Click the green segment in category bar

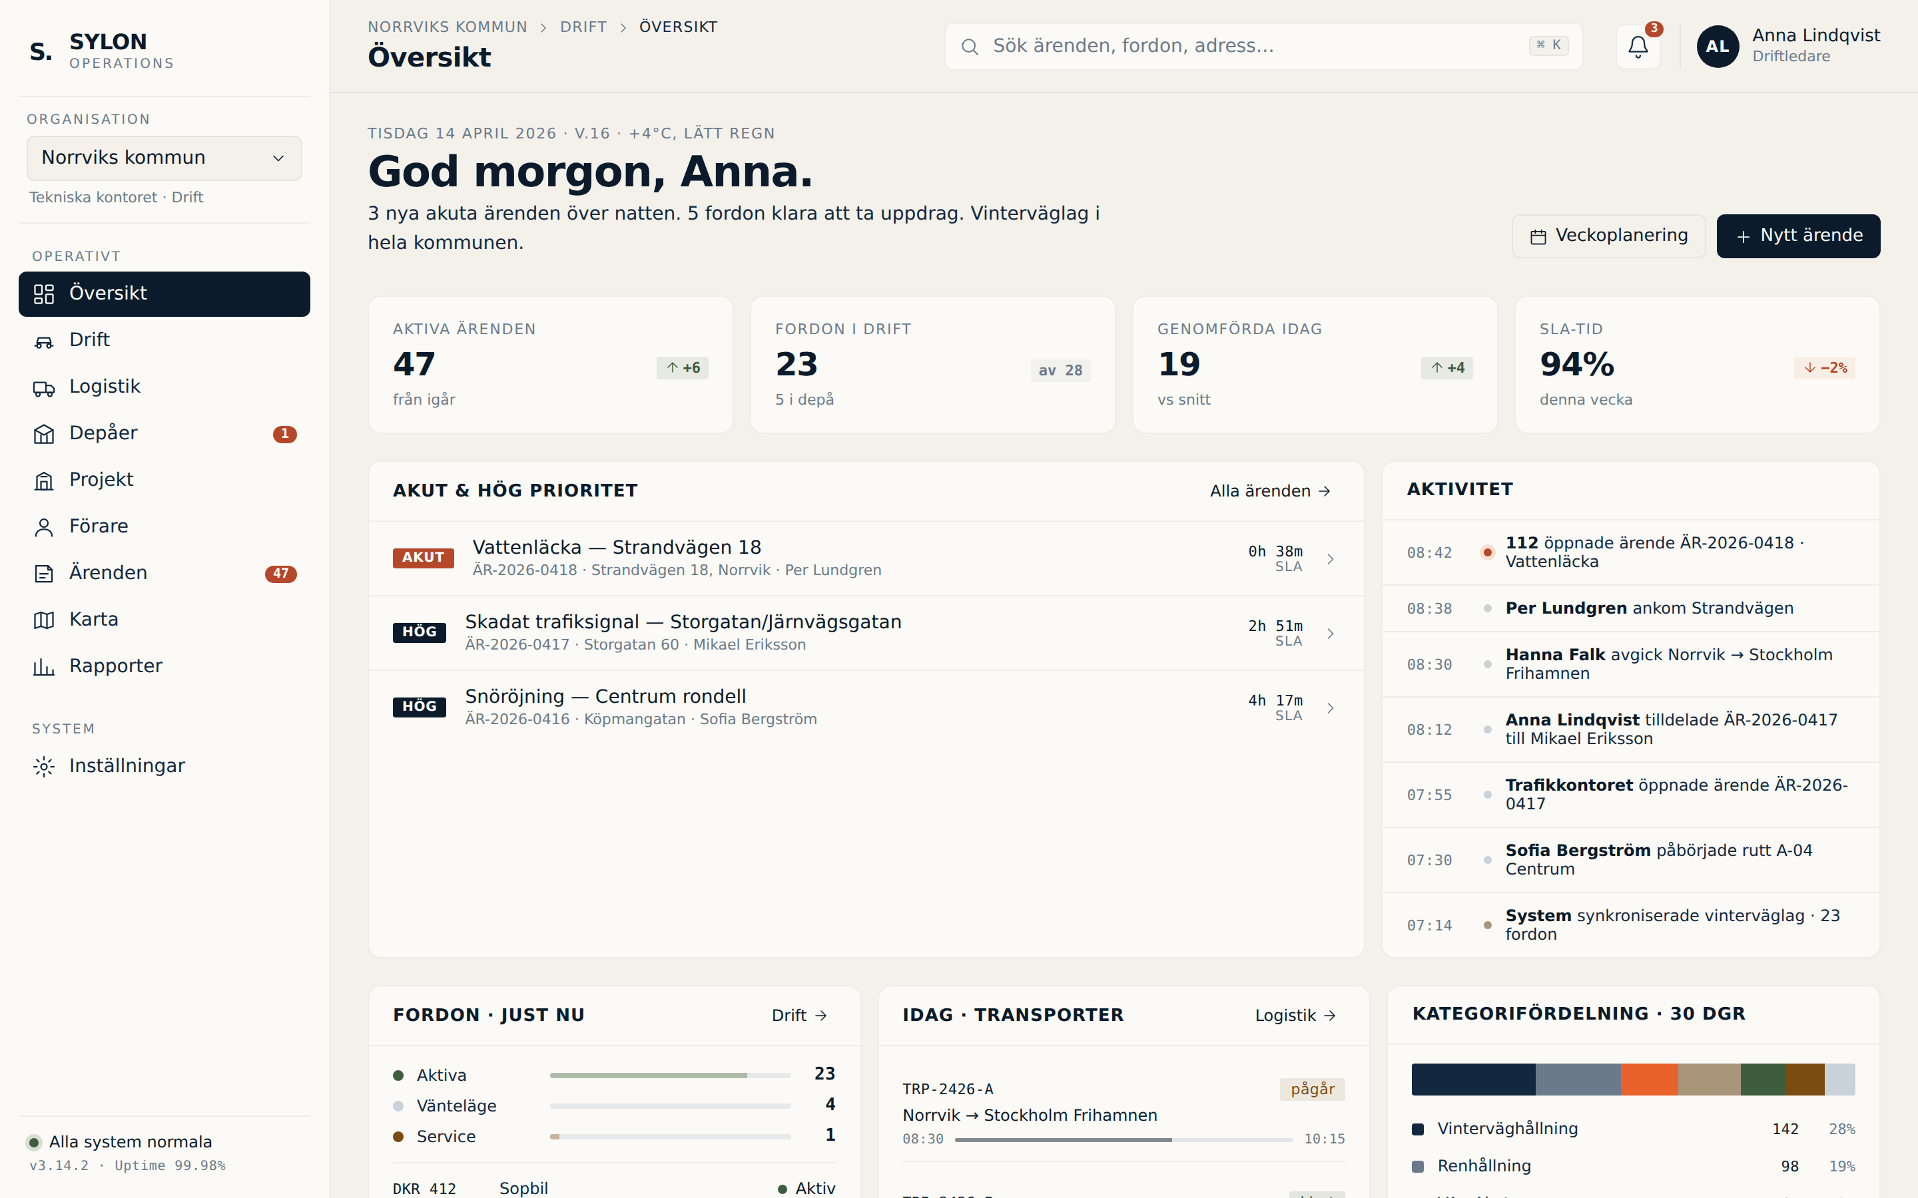[1763, 1080]
